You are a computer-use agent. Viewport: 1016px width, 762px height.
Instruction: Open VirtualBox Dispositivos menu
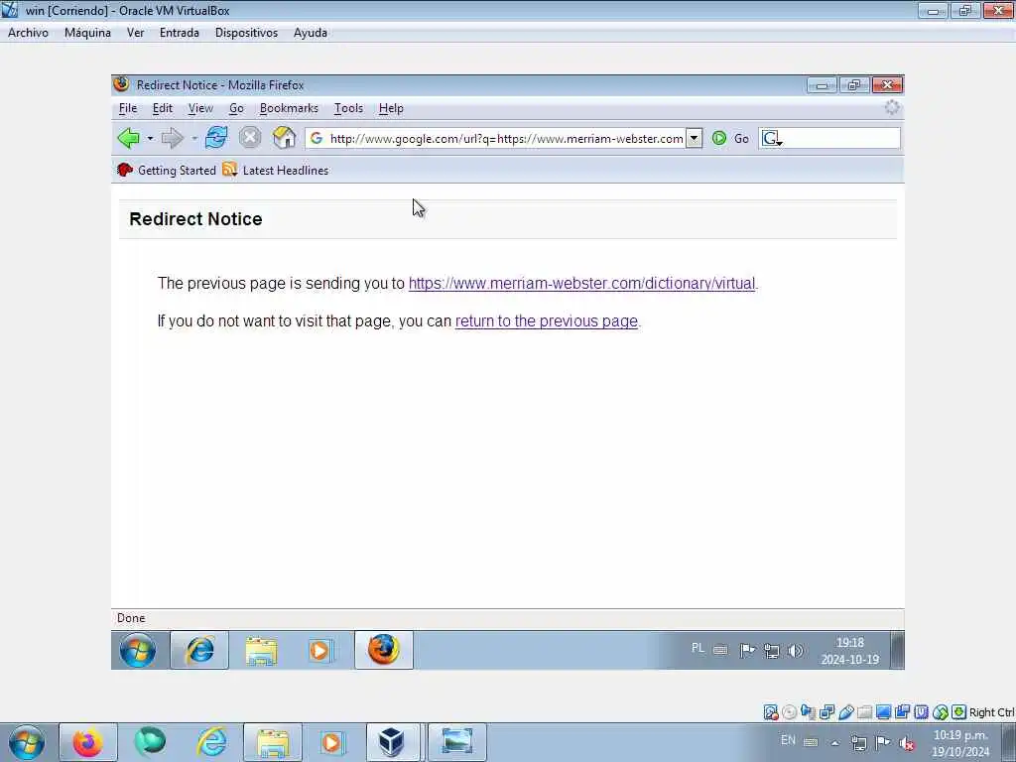(x=246, y=33)
